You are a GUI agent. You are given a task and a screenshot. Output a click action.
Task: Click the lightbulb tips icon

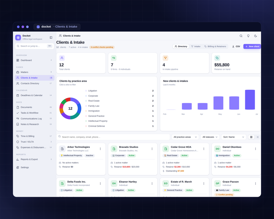pos(248,36)
